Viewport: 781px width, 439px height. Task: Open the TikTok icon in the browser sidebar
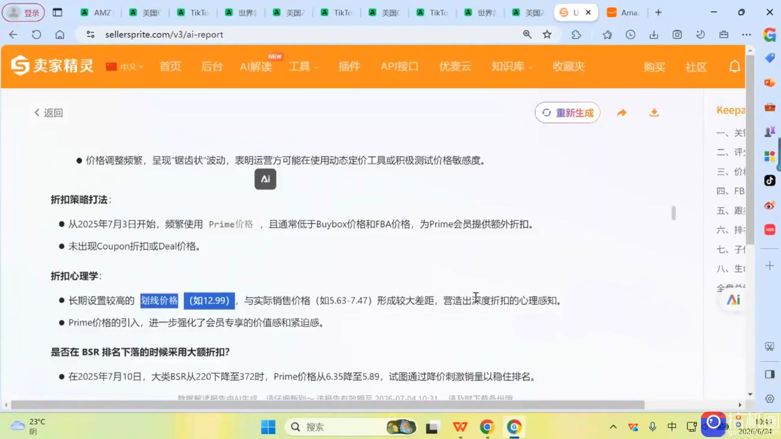769,180
